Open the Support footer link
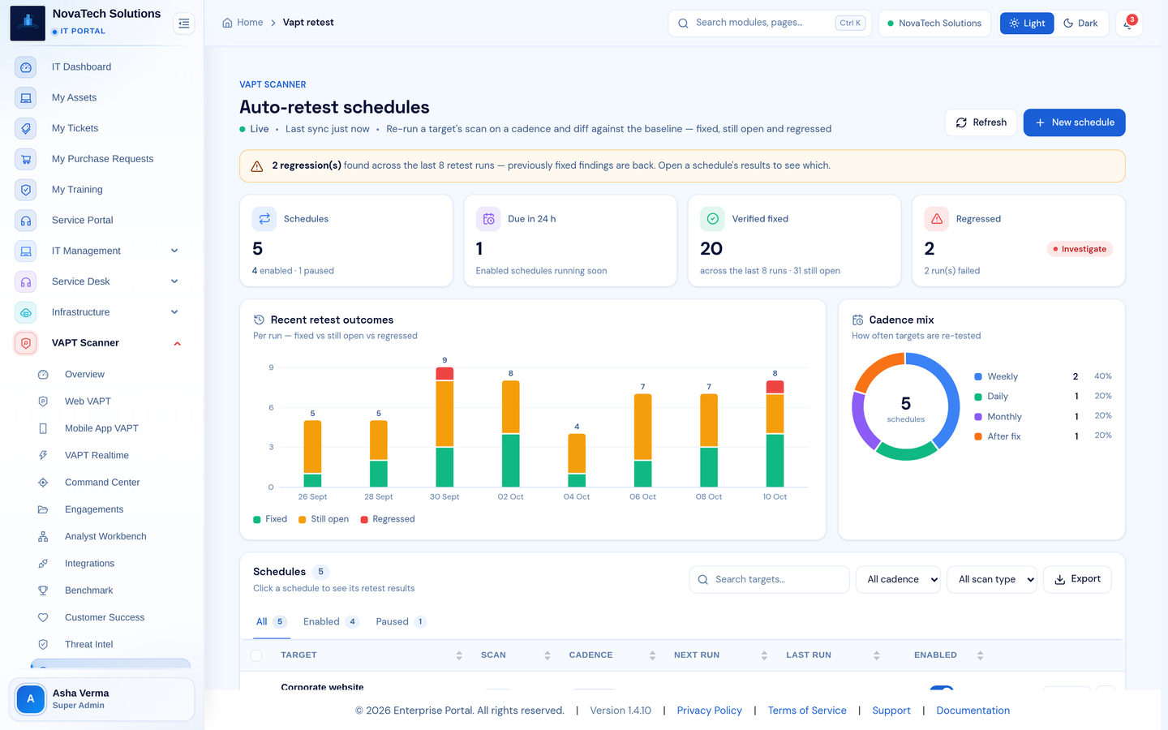This screenshot has width=1168, height=730. click(x=891, y=711)
